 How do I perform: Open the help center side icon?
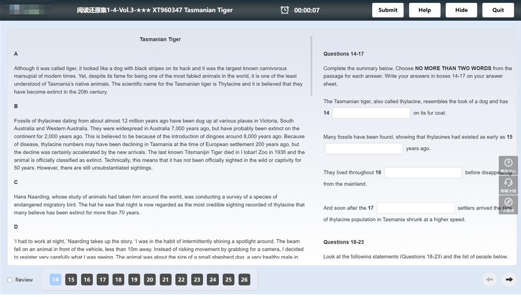pyautogui.click(x=508, y=165)
